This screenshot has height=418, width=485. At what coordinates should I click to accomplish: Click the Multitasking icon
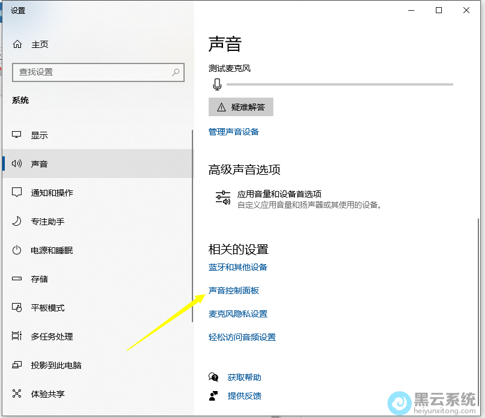click(17, 337)
